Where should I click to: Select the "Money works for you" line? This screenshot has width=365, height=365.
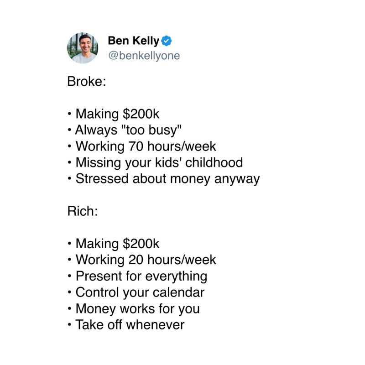point(137,308)
